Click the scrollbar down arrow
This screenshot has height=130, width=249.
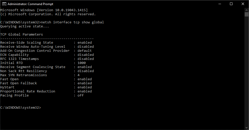[x=246, y=128]
